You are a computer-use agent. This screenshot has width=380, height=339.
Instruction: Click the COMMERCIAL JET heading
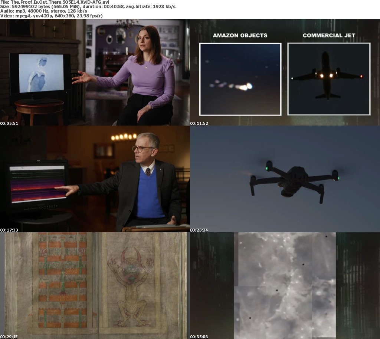point(329,36)
